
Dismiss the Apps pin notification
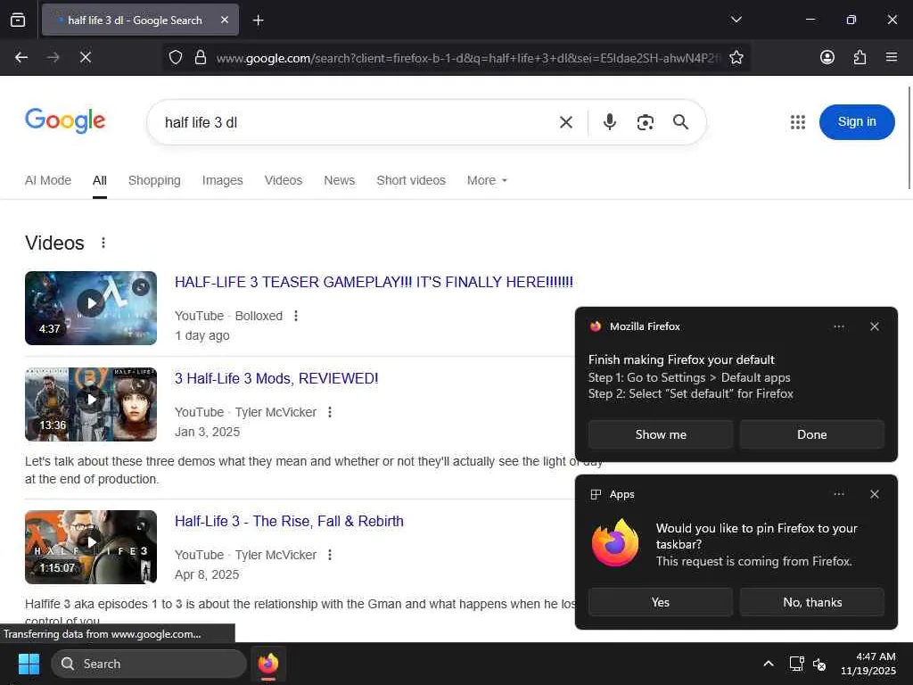point(874,494)
